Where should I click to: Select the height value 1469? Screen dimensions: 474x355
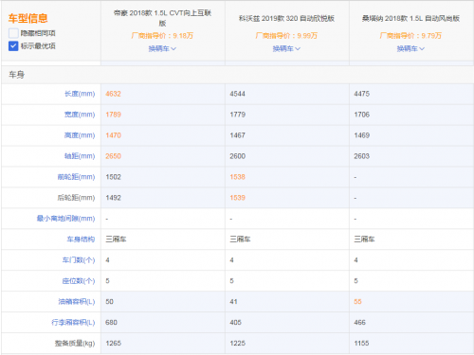coord(362,135)
